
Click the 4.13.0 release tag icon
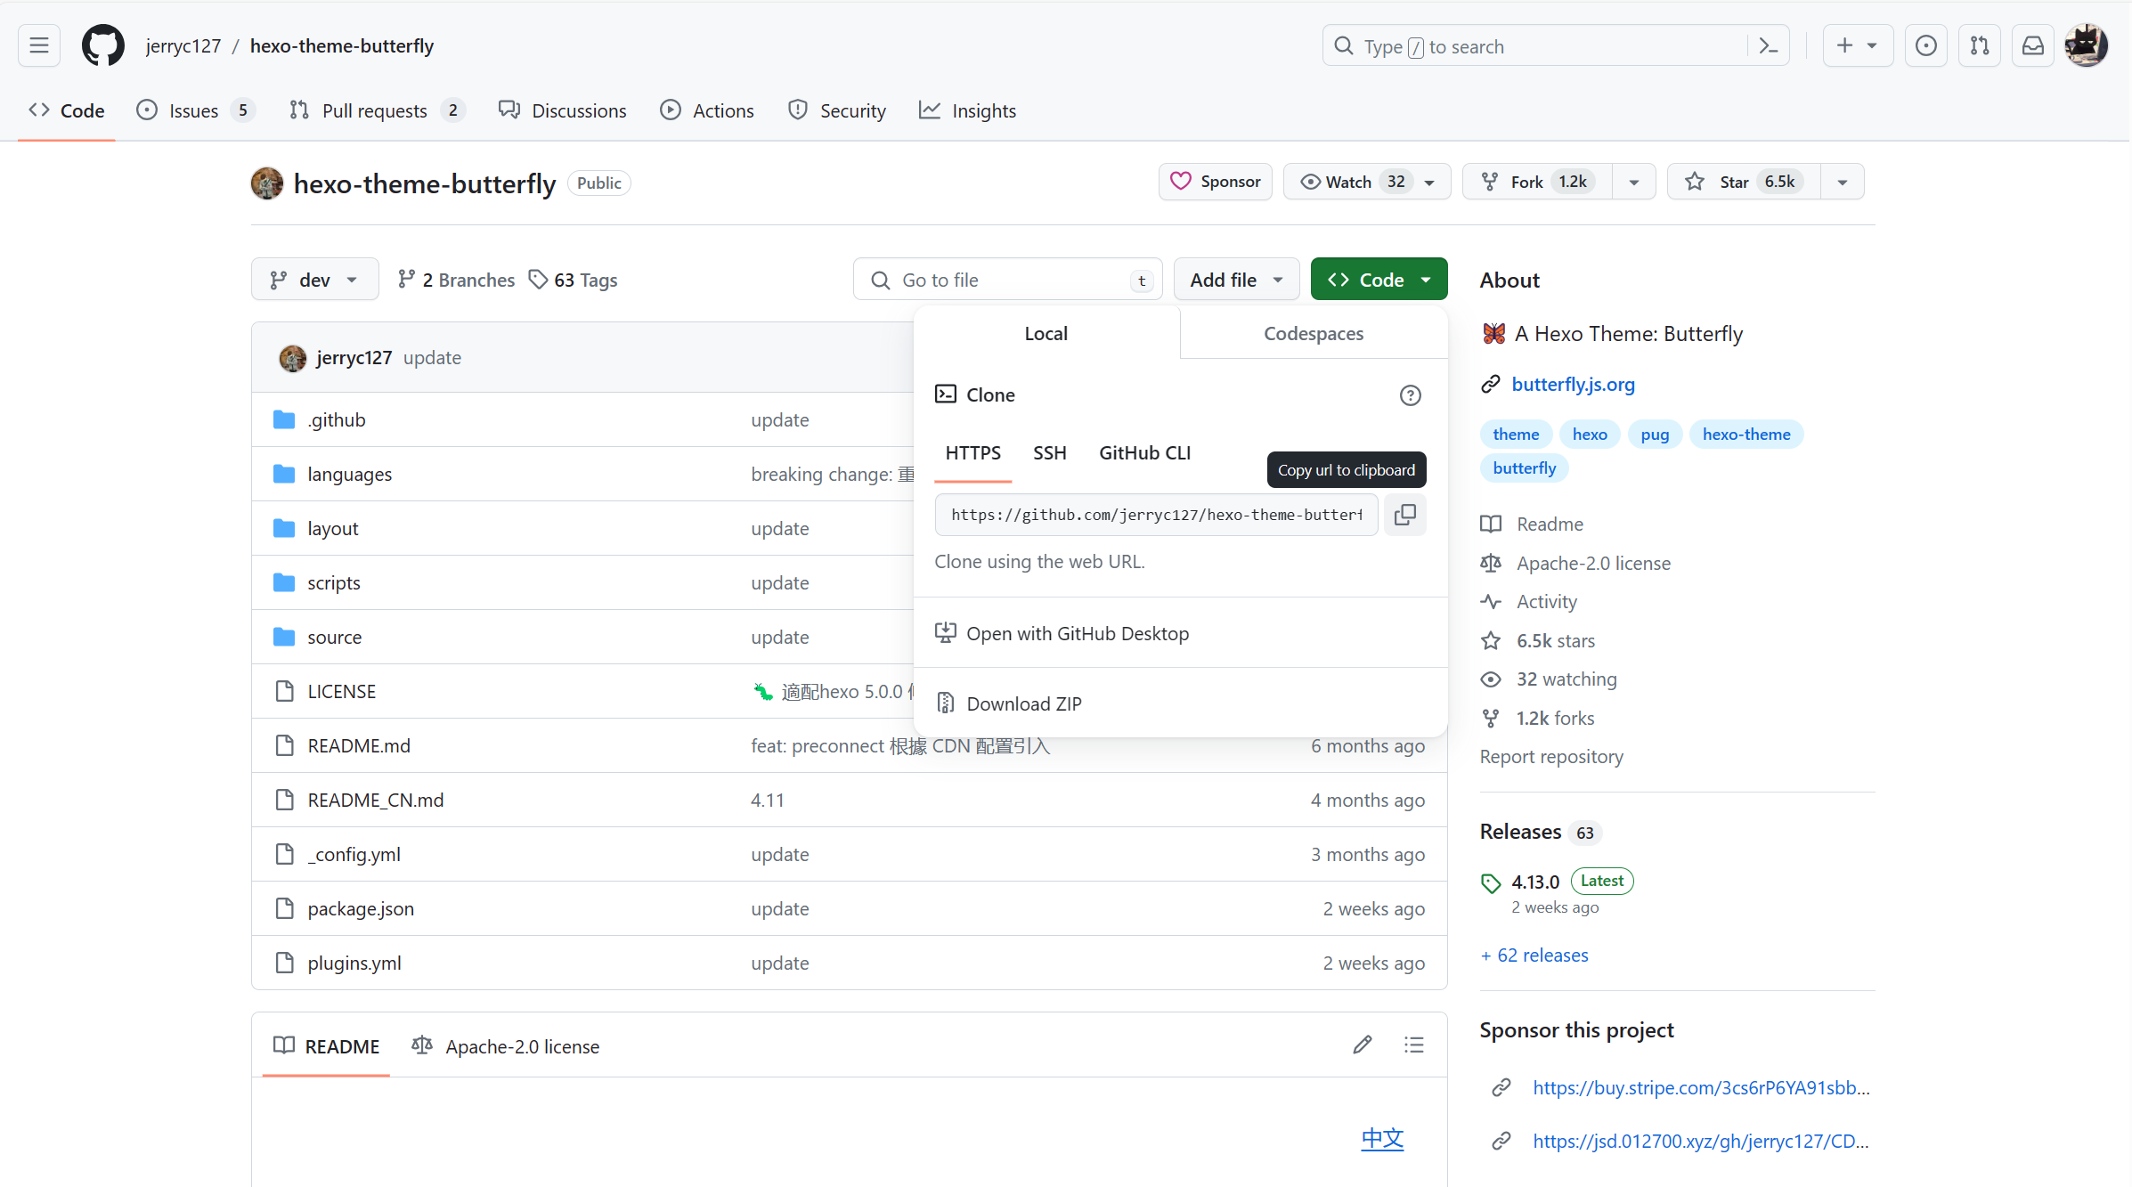1491,883
